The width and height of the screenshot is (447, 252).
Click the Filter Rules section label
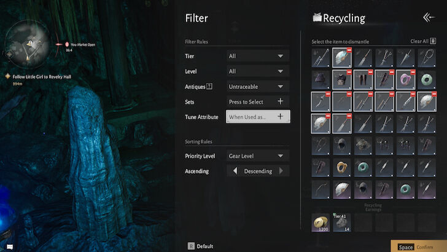196,42
